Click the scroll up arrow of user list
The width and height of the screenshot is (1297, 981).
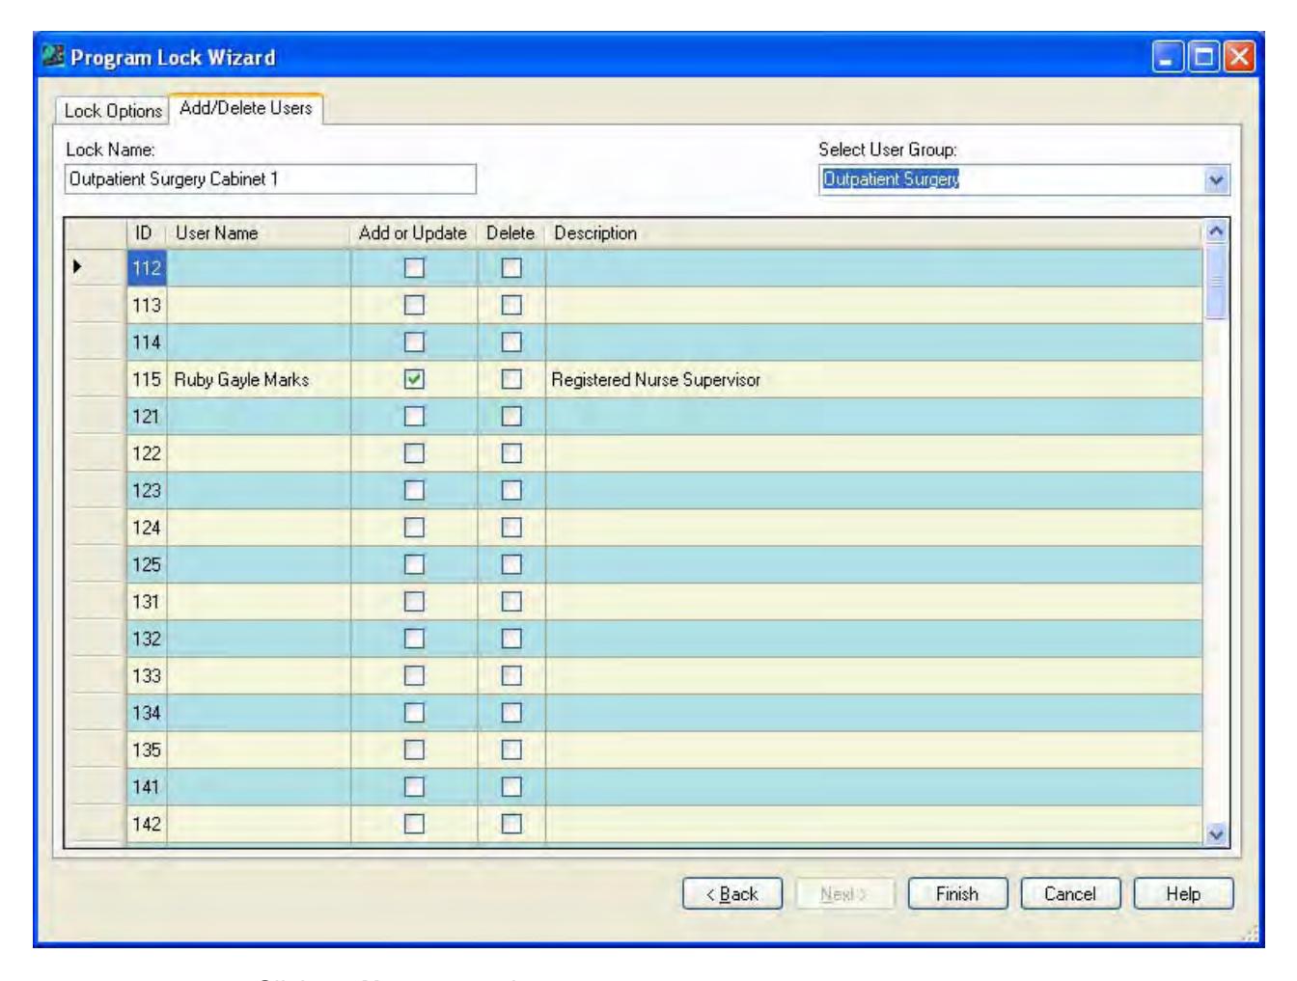tap(1216, 232)
